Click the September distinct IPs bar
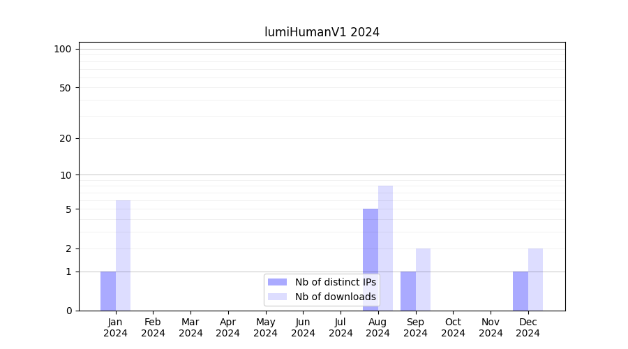The width and height of the screenshot is (628, 349). pos(408,291)
